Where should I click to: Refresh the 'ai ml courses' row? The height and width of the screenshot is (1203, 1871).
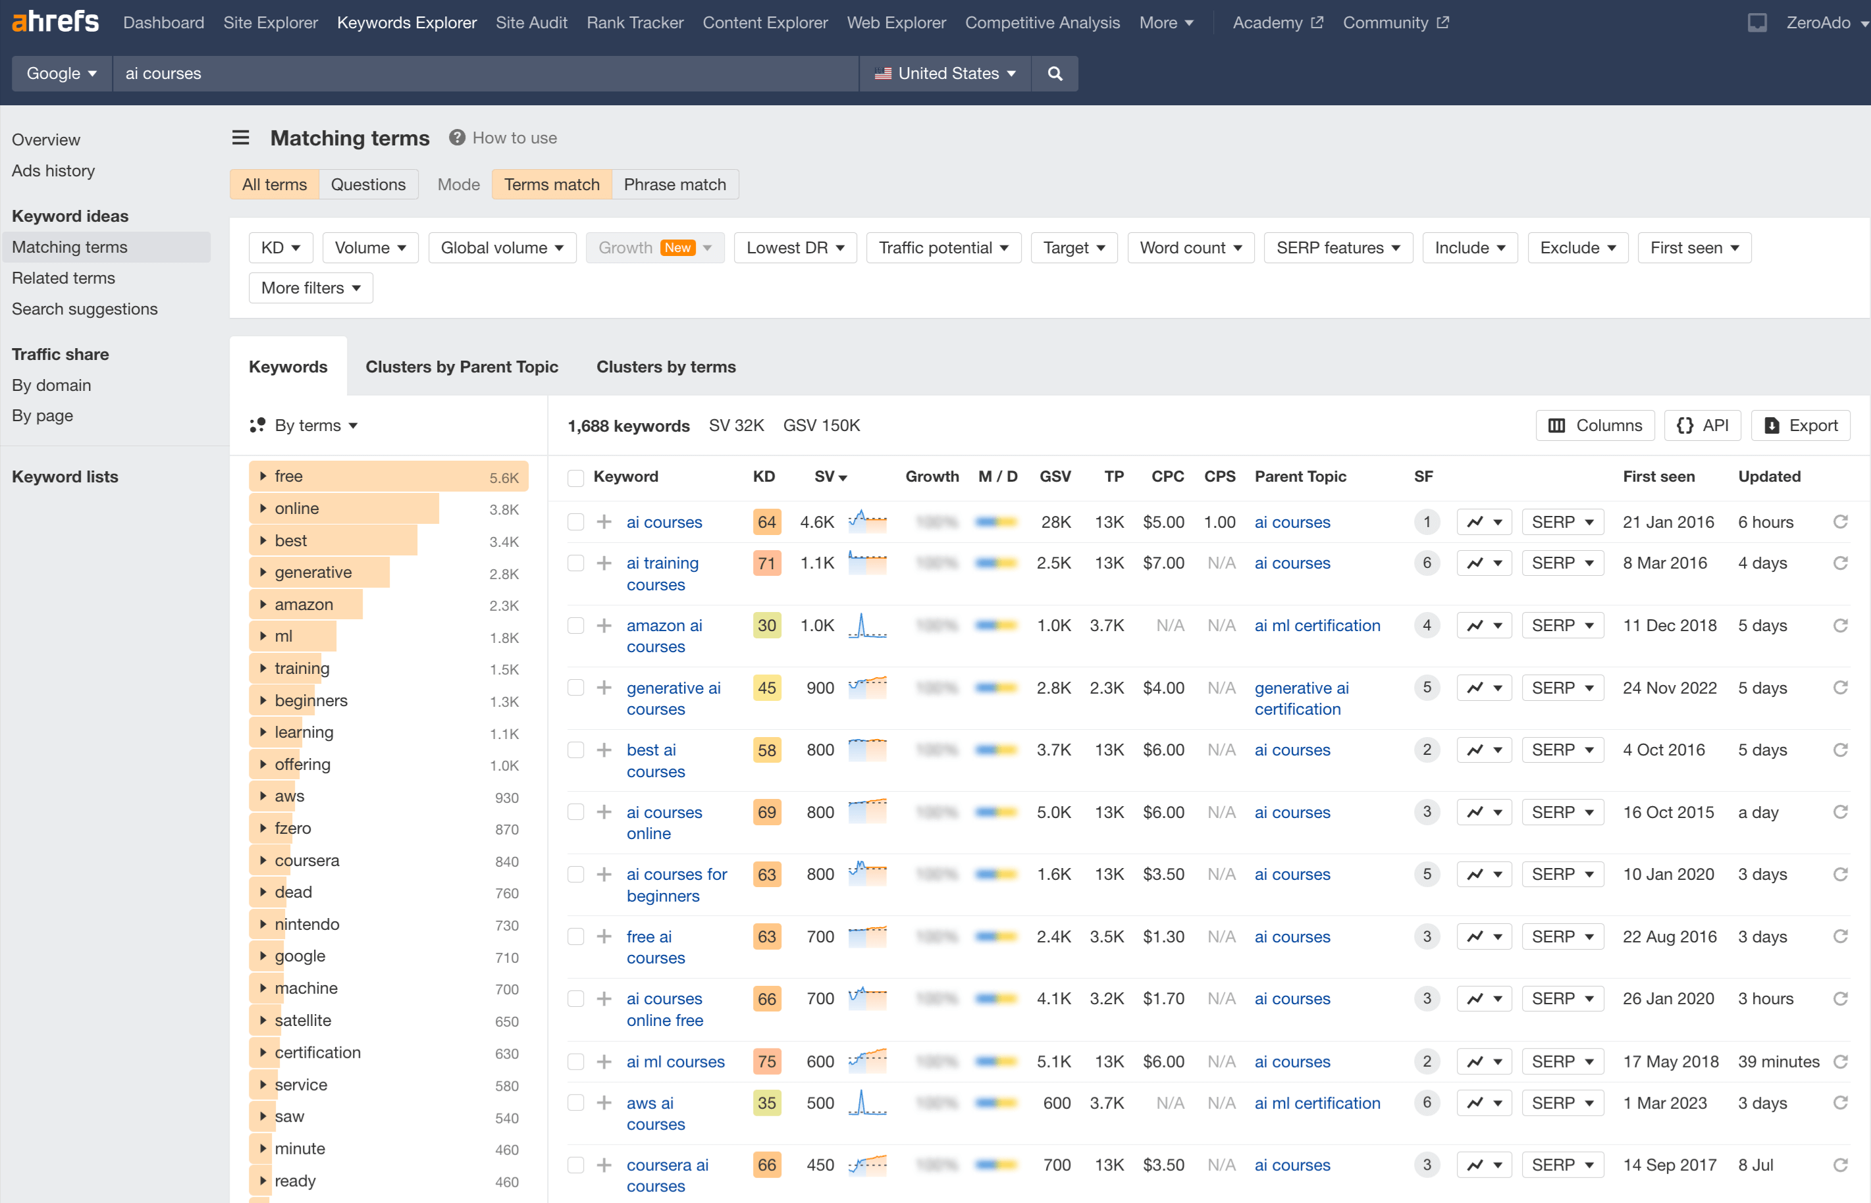coord(1841,1062)
